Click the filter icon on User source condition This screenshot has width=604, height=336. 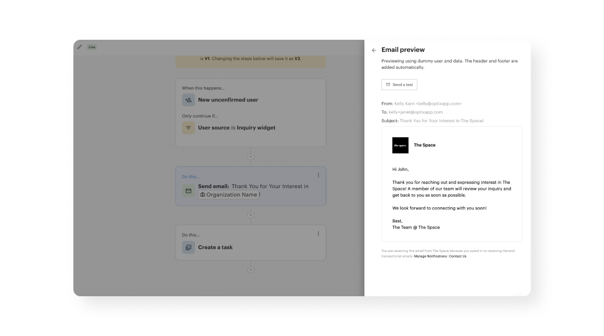click(x=188, y=128)
